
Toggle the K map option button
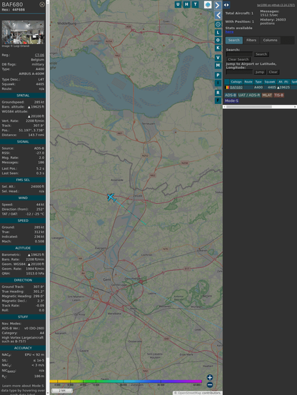(218, 48)
